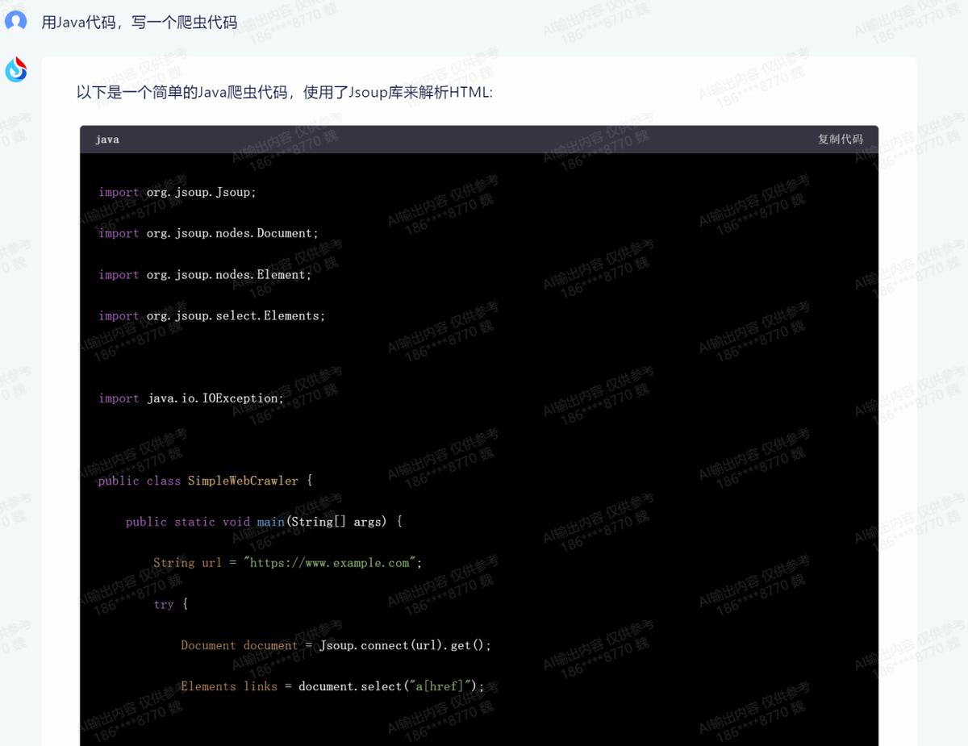Click the main method name in code
Viewport: 968px width, 746px height.
270,522
